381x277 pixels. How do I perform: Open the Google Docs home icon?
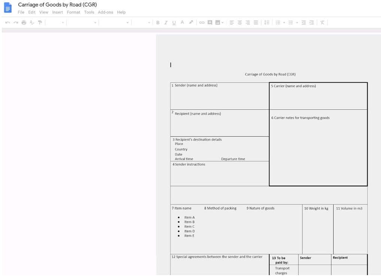8,7
